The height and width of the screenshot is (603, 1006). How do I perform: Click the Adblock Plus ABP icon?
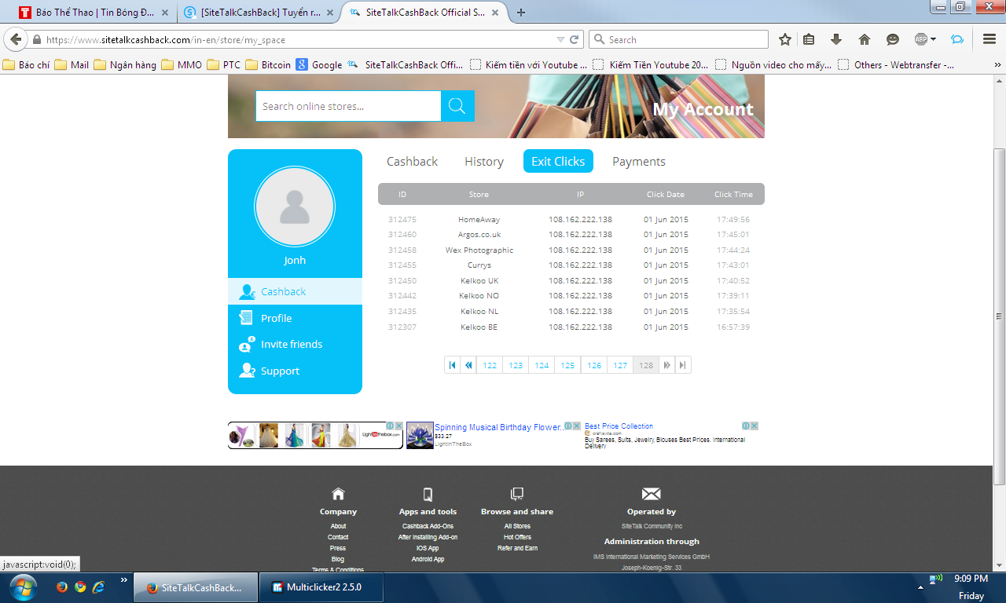pyautogui.click(x=920, y=39)
